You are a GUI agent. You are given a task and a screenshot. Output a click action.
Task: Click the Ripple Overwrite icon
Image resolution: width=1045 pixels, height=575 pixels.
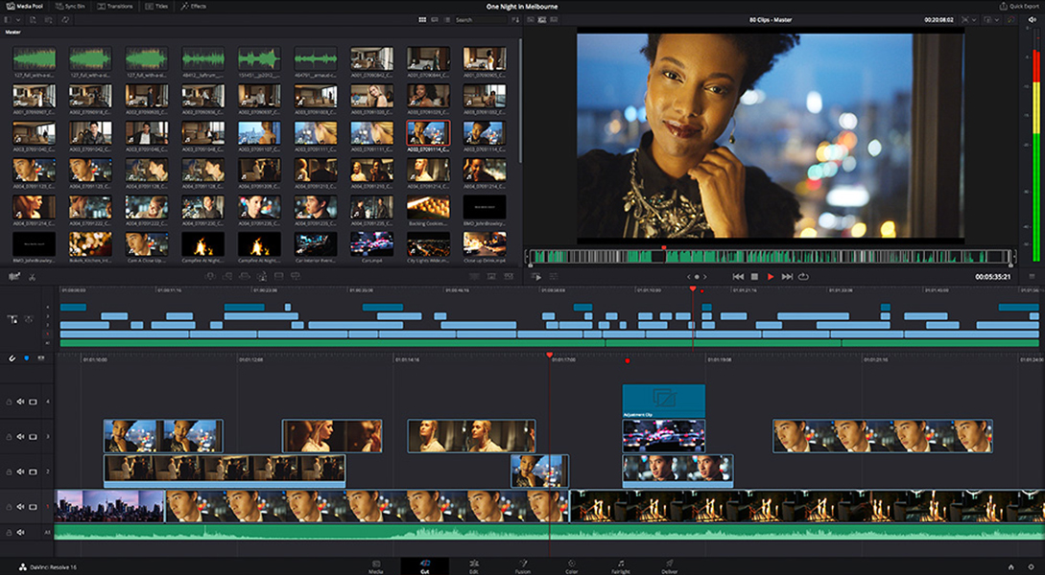click(x=245, y=276)
